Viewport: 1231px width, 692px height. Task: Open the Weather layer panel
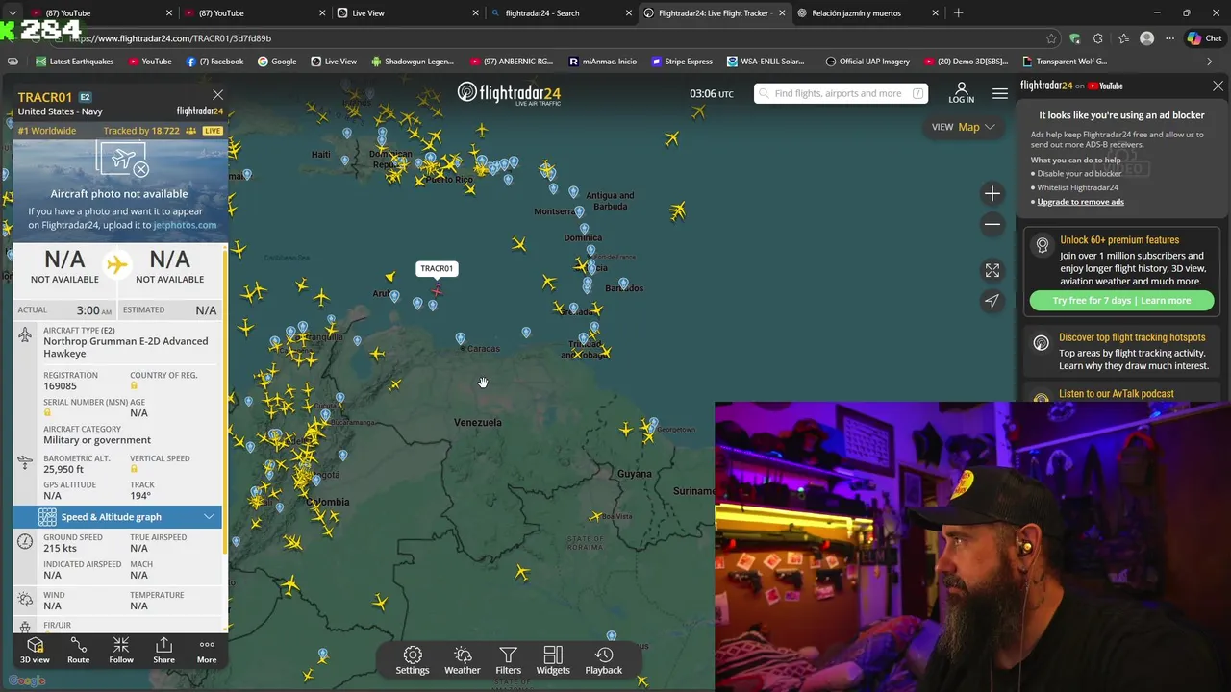pos(463,660)
